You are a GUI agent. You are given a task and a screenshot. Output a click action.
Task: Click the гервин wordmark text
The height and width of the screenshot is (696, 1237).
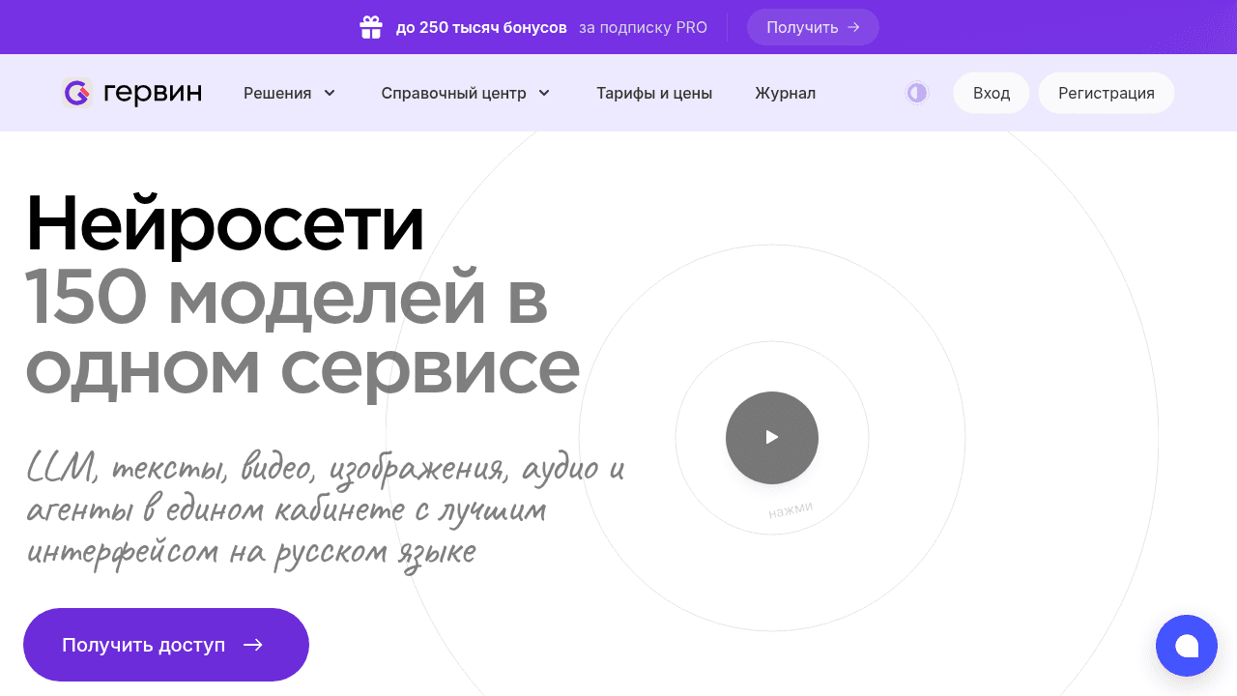click(153, 93)
